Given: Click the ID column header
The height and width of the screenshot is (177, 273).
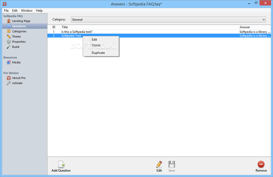Looking at the screenshot, I should (54, 27).
